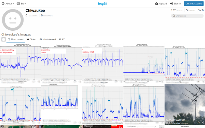205x128 pixels.
Task: Click the Chiwaukee profile avatar
Action: point(13,20)
